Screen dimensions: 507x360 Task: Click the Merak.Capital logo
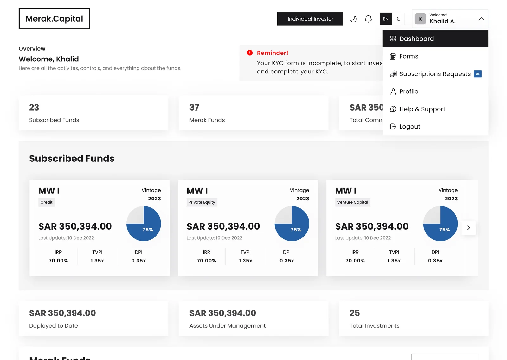pyautogui.click(x=54, y=19)
